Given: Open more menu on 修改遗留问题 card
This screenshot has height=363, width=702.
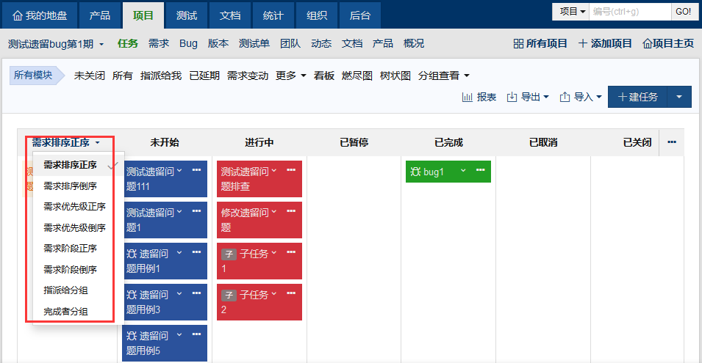Looking at the screenshot, I should click(x=290, y=212).
